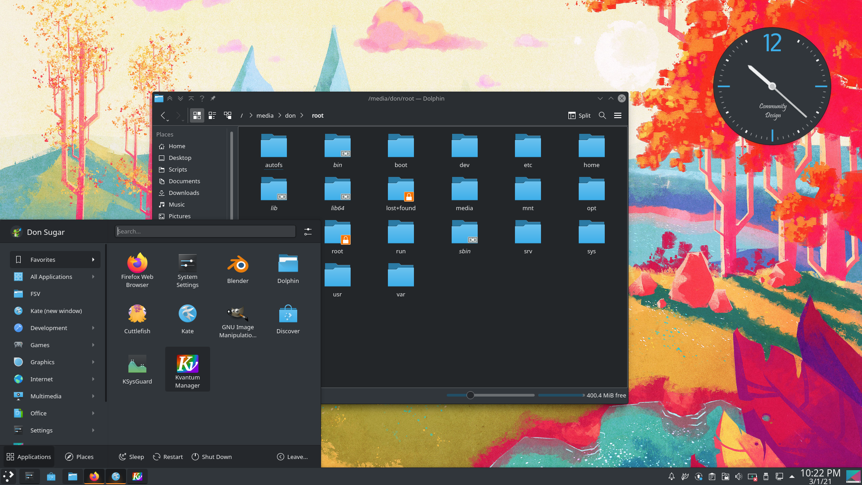Expand the Development category

click(x=55, y=328)
